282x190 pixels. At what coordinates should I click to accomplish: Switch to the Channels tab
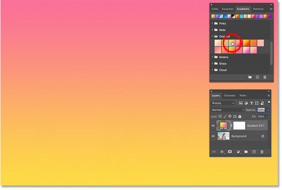point(229,95)
